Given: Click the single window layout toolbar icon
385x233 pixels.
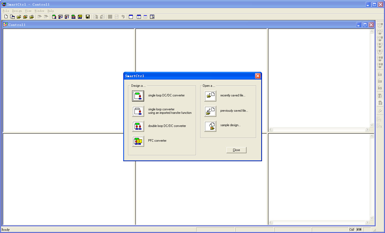Looking at the screenshot, I should pyautogui.click(x=131, y=17).
